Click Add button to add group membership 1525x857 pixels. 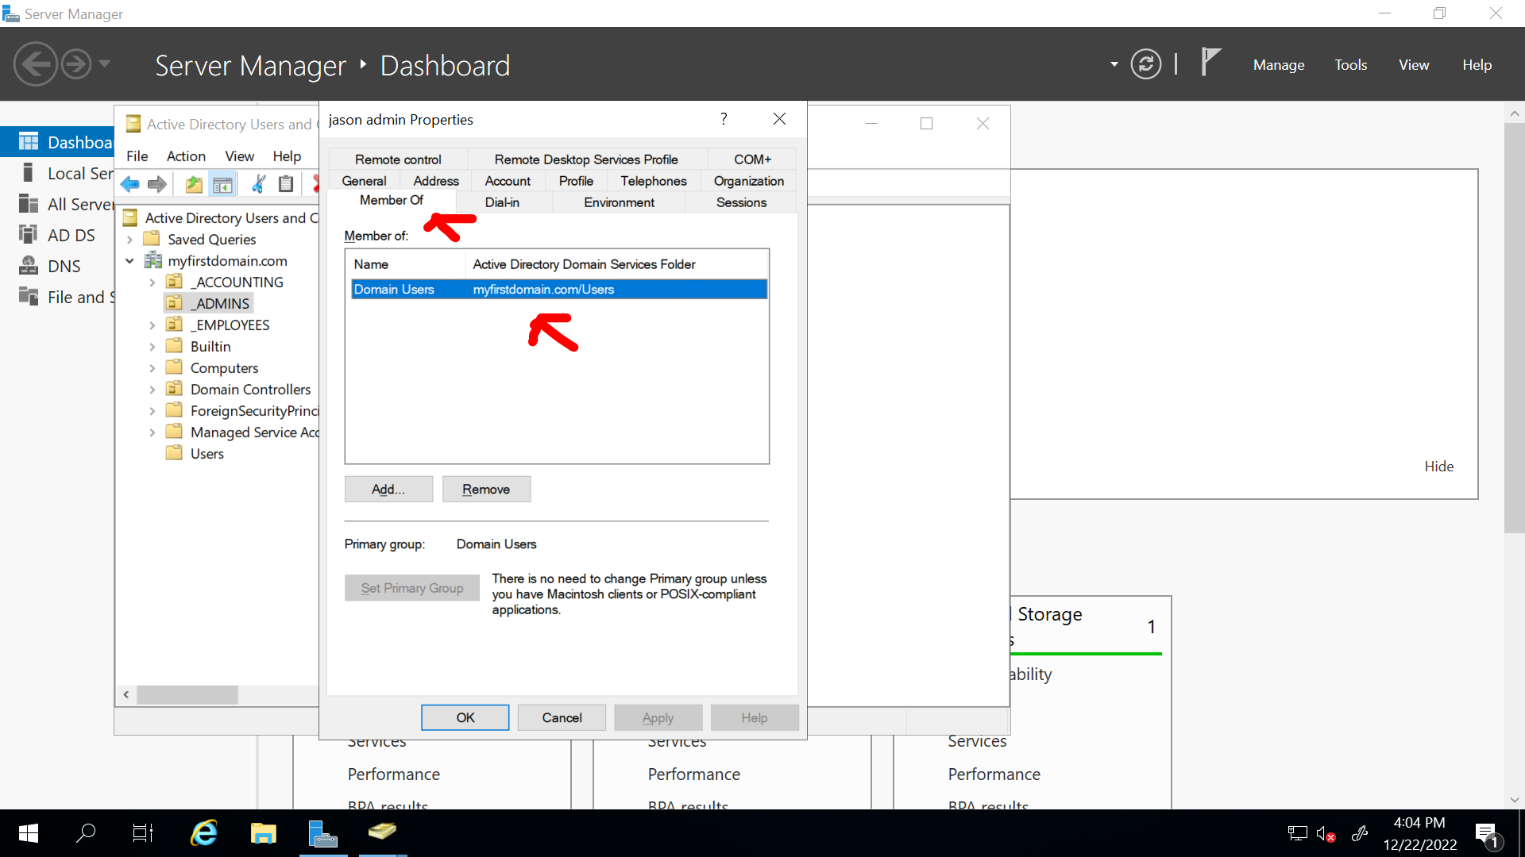[388, 489]
